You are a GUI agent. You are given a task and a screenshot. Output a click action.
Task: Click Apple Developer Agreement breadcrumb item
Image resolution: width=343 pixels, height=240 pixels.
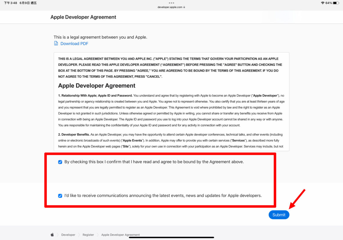[x=121, y=235]
